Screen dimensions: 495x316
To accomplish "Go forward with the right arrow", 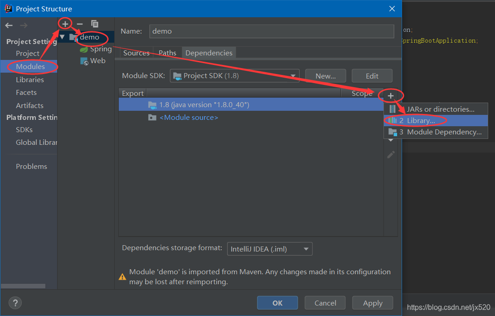I will [24, 25].
